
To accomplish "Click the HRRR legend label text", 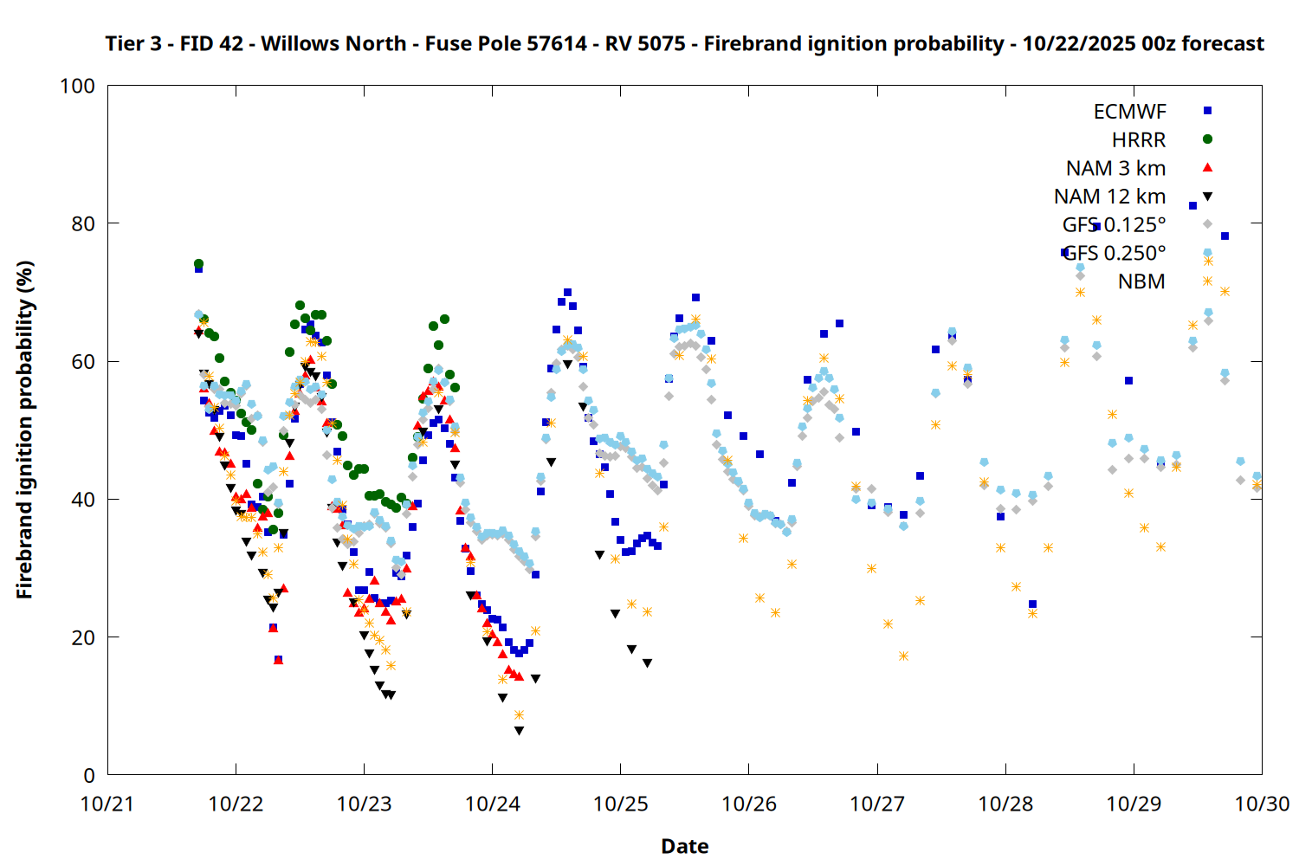I will [x=1139, y=140].
